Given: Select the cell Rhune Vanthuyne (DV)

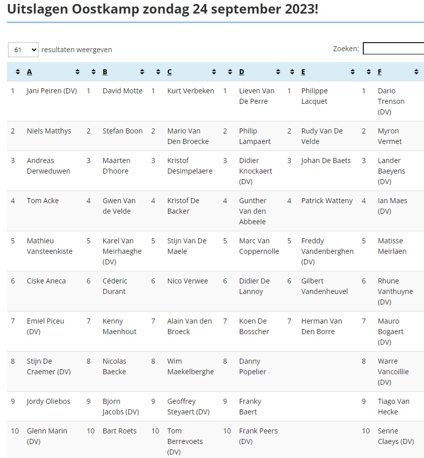Looking at the screenshot, I should point(395,291).
